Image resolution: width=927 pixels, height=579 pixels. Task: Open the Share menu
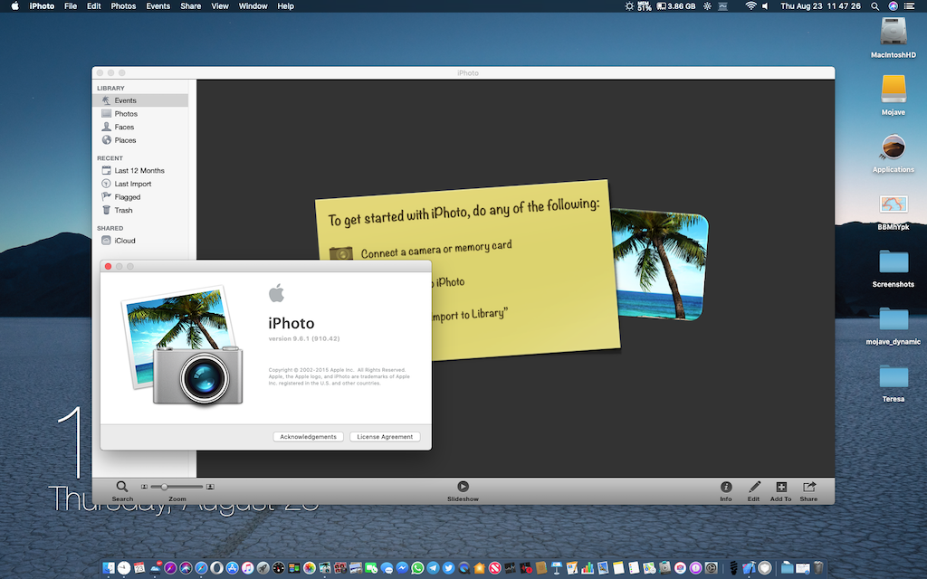tap(190, 6)
